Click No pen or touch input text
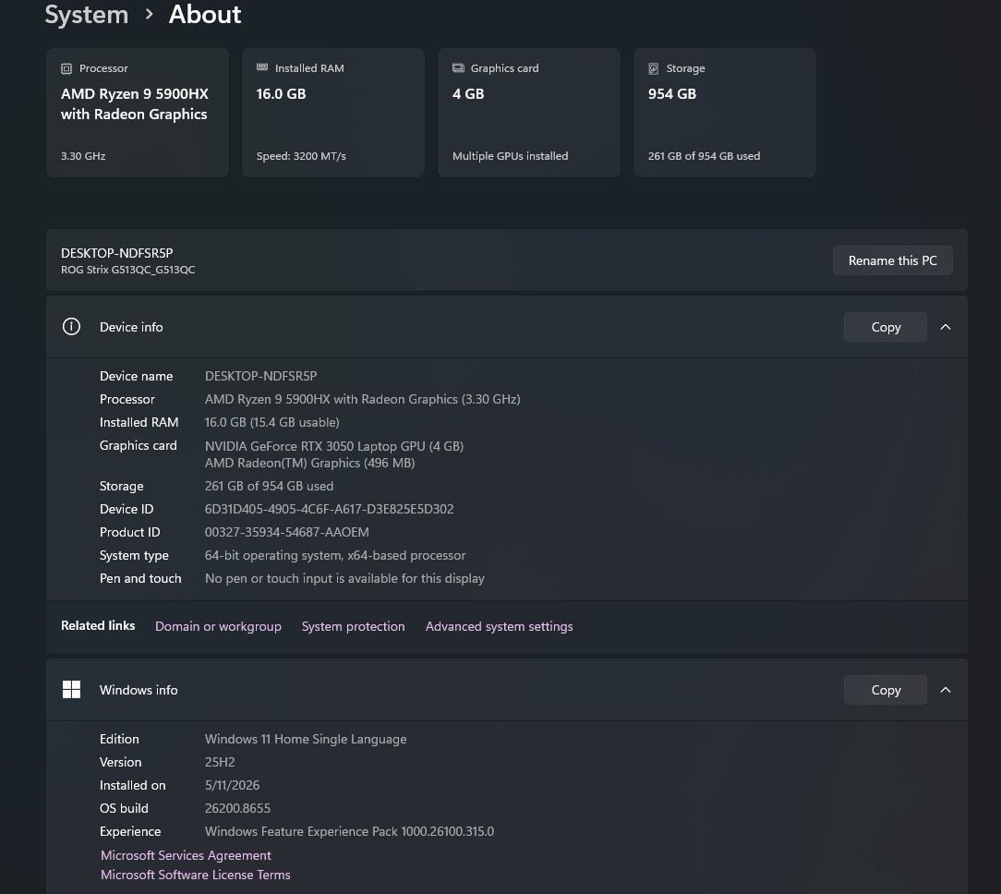This screenshot has height=894, width=1001. [x=344, y=578]
